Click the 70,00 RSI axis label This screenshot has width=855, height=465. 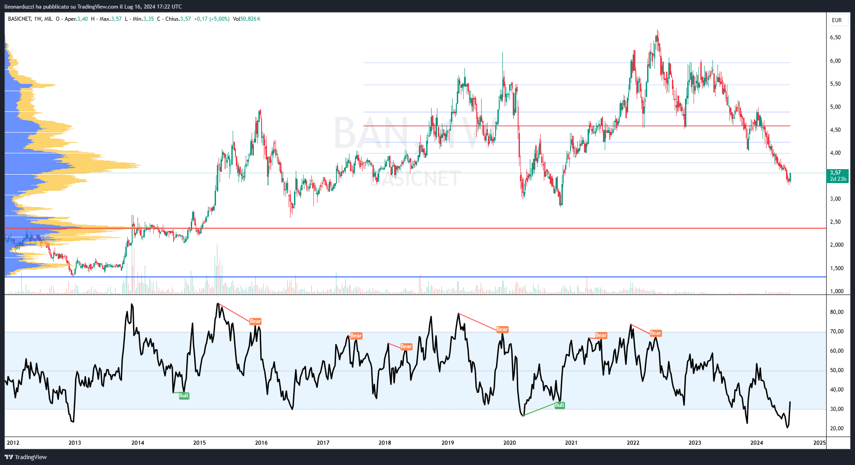click(837, 331)
